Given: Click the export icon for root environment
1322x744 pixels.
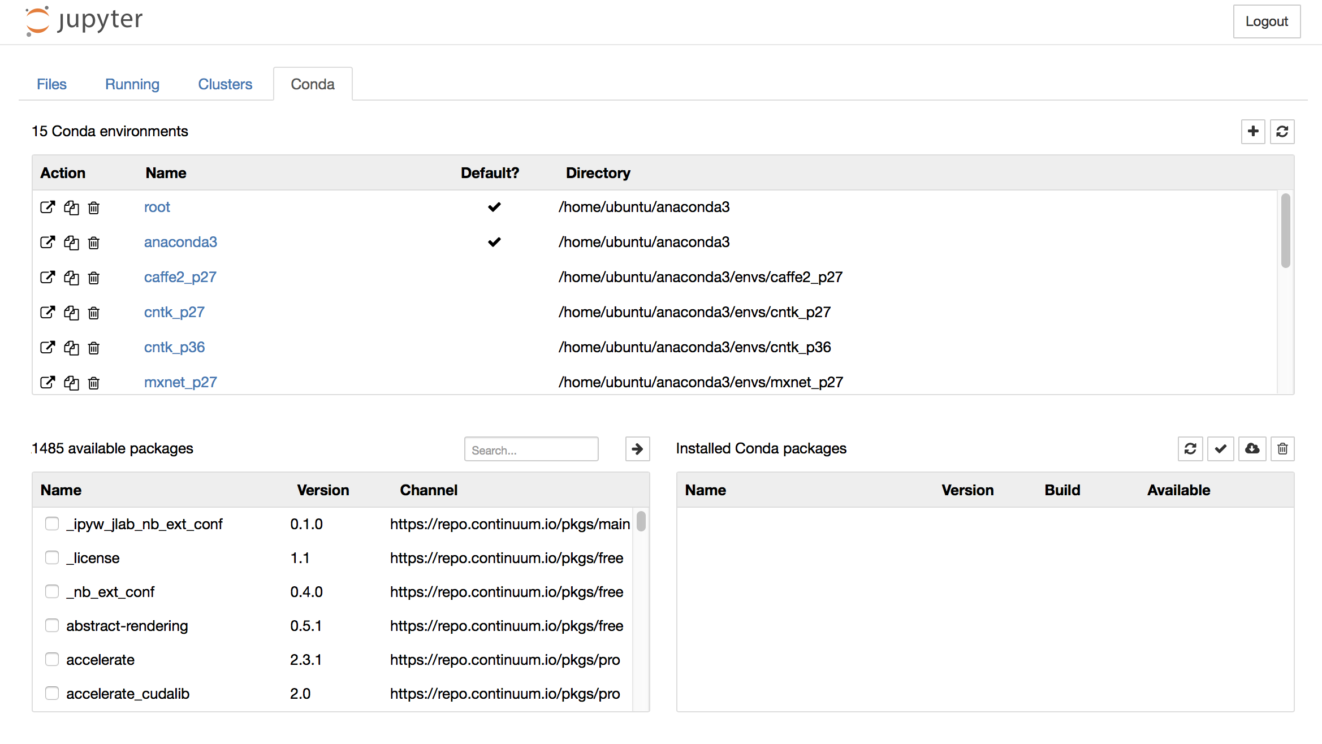Looking at the screenshot, I should (x=47, y=207).
